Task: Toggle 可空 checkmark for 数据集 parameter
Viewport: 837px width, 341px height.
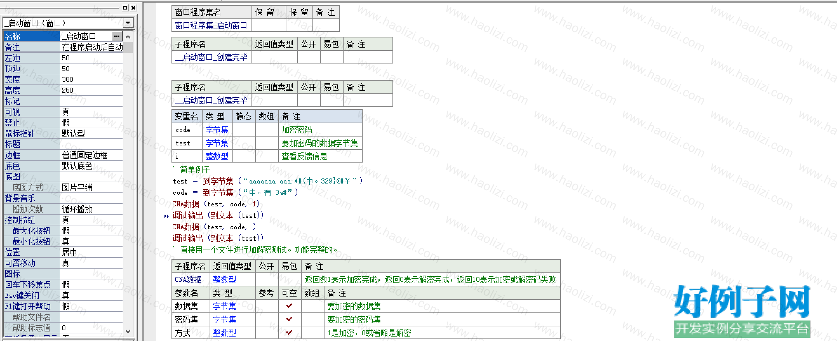Action: [x=289, y=306]
